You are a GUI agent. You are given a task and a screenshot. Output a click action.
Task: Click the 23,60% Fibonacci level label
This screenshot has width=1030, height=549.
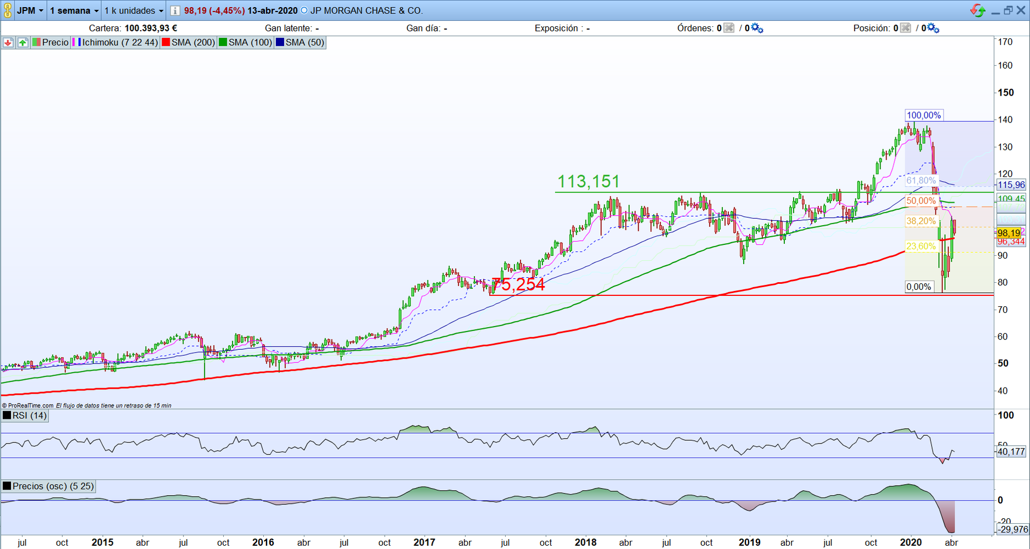921,246
